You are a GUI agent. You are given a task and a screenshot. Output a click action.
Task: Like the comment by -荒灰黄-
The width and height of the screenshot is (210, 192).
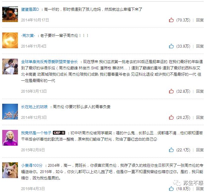click(x=171, y=46)
